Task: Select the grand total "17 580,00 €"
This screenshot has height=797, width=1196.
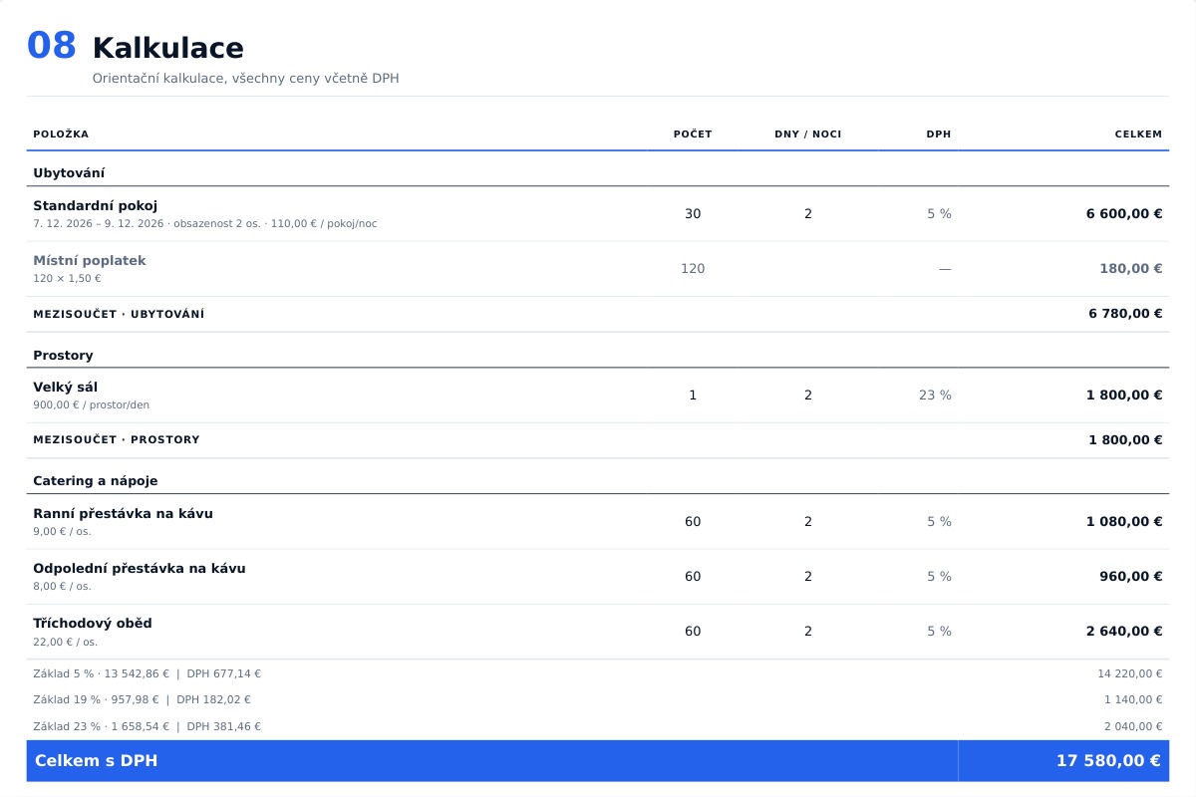Action: [1108, 761]
